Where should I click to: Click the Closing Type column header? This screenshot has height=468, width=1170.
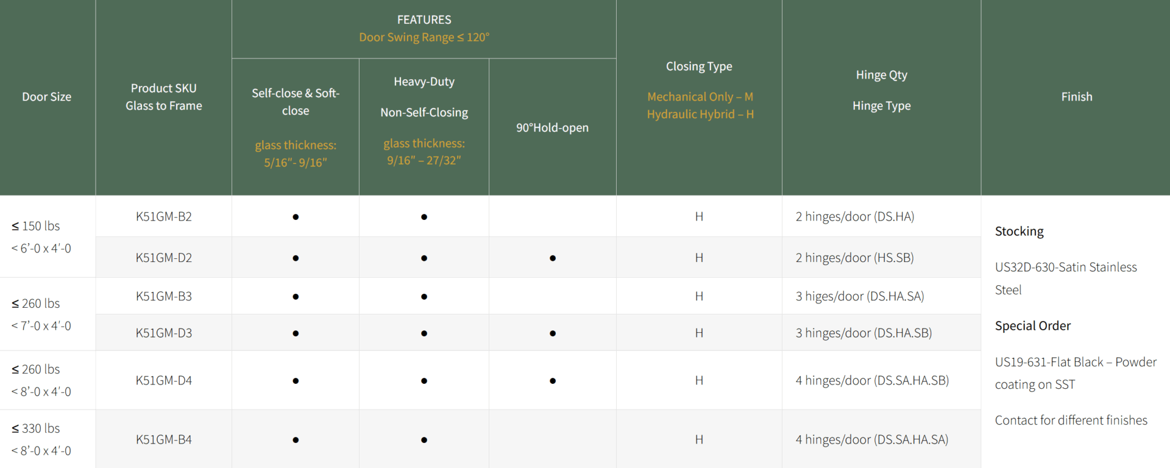(699, 66)
